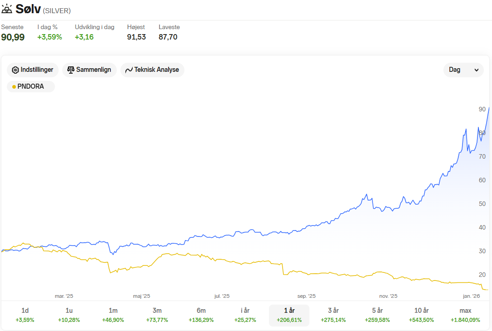Viewport: 492px width, 331px height.
Task: Select the max time range
Action: click(465, 315)
